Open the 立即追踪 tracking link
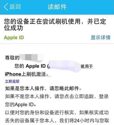Image resolution: width=114 pixels, height=125 pixels. pyautogui.click(x=12, y=81)
